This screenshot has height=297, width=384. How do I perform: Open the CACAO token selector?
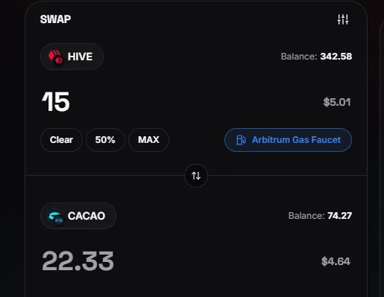78,216
